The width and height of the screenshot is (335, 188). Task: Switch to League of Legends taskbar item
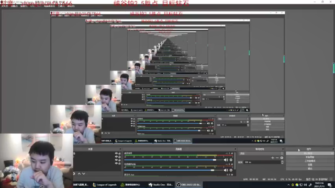tap(105, 184)
